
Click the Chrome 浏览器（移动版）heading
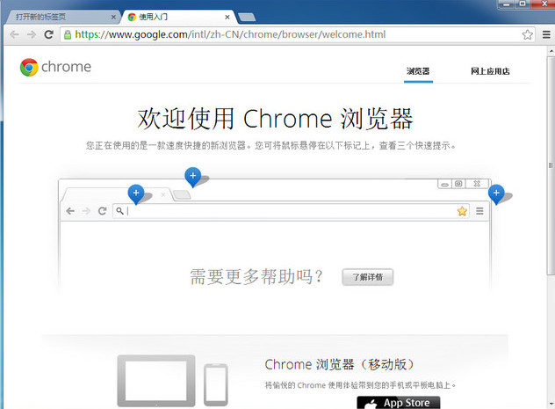(x=340, y=364)
